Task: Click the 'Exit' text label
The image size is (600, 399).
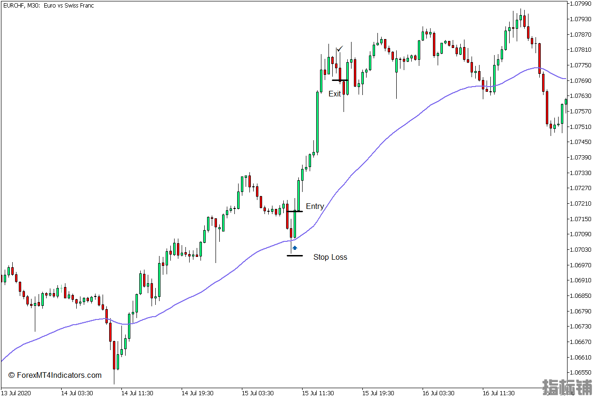Action: [335, 94]
